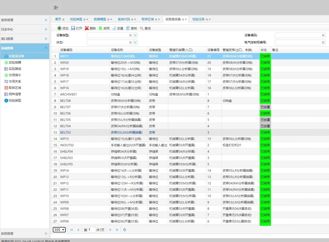The width and height of the screenshot is (329, 242).
Task: Switch to the 检验任务 tab
Action: click(199, 19)
